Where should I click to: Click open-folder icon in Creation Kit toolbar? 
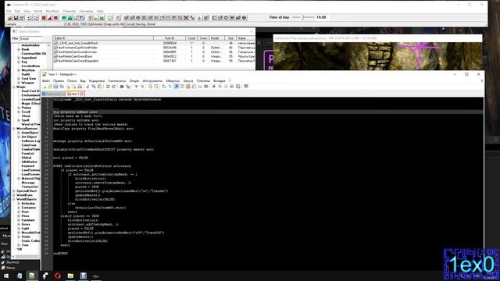[9, 18]
